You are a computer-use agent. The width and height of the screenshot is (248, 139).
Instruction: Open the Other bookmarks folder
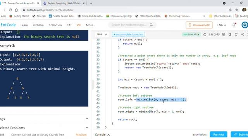pos(220,16)
